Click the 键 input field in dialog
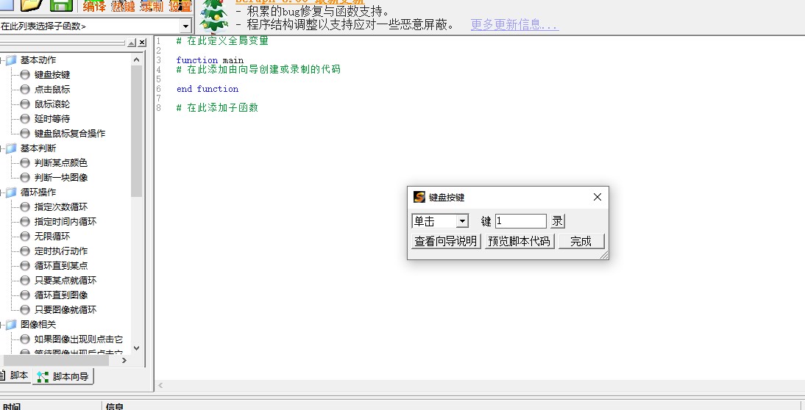Viewport: 805px width, 410px height. (x=520, y=221)
